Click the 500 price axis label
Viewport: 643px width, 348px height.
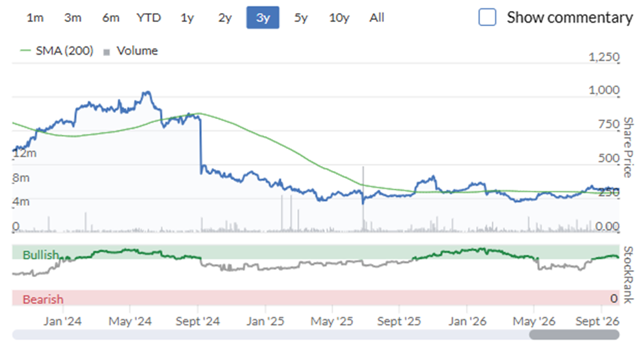(609, 158)
